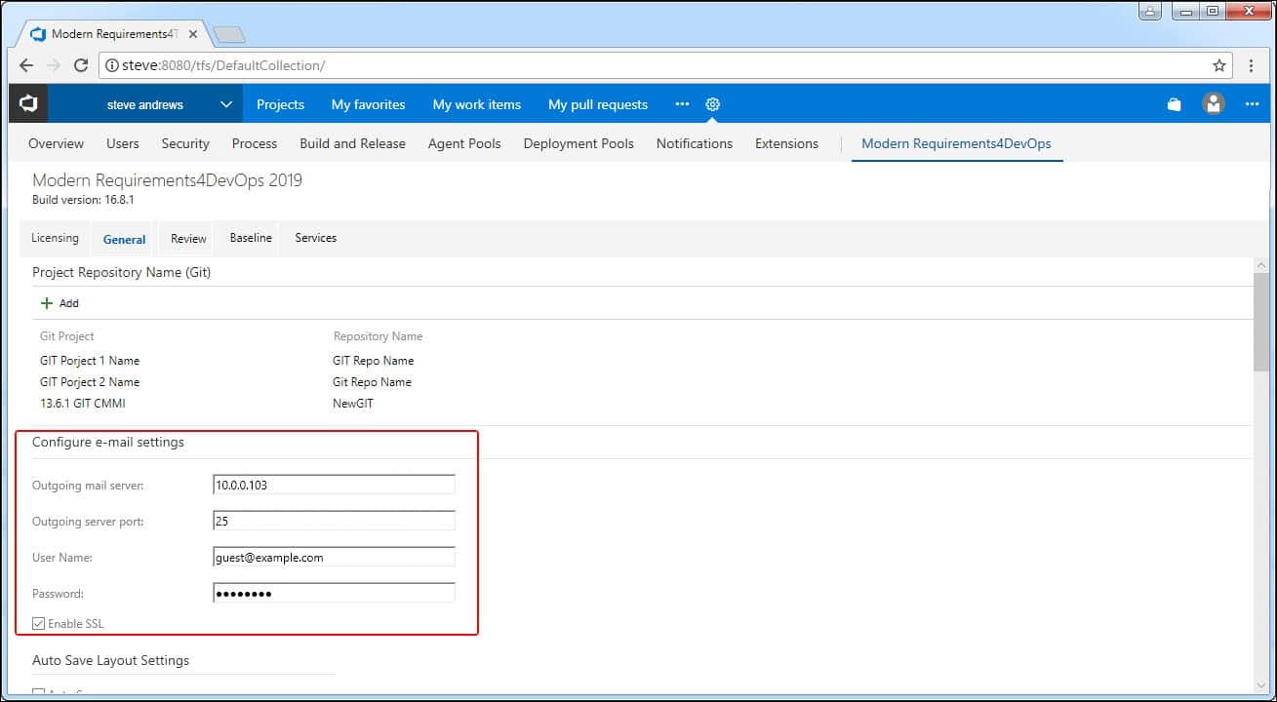Open the Extensions tab
This screenshot has height=702, width=1277.
pos(786,143)
